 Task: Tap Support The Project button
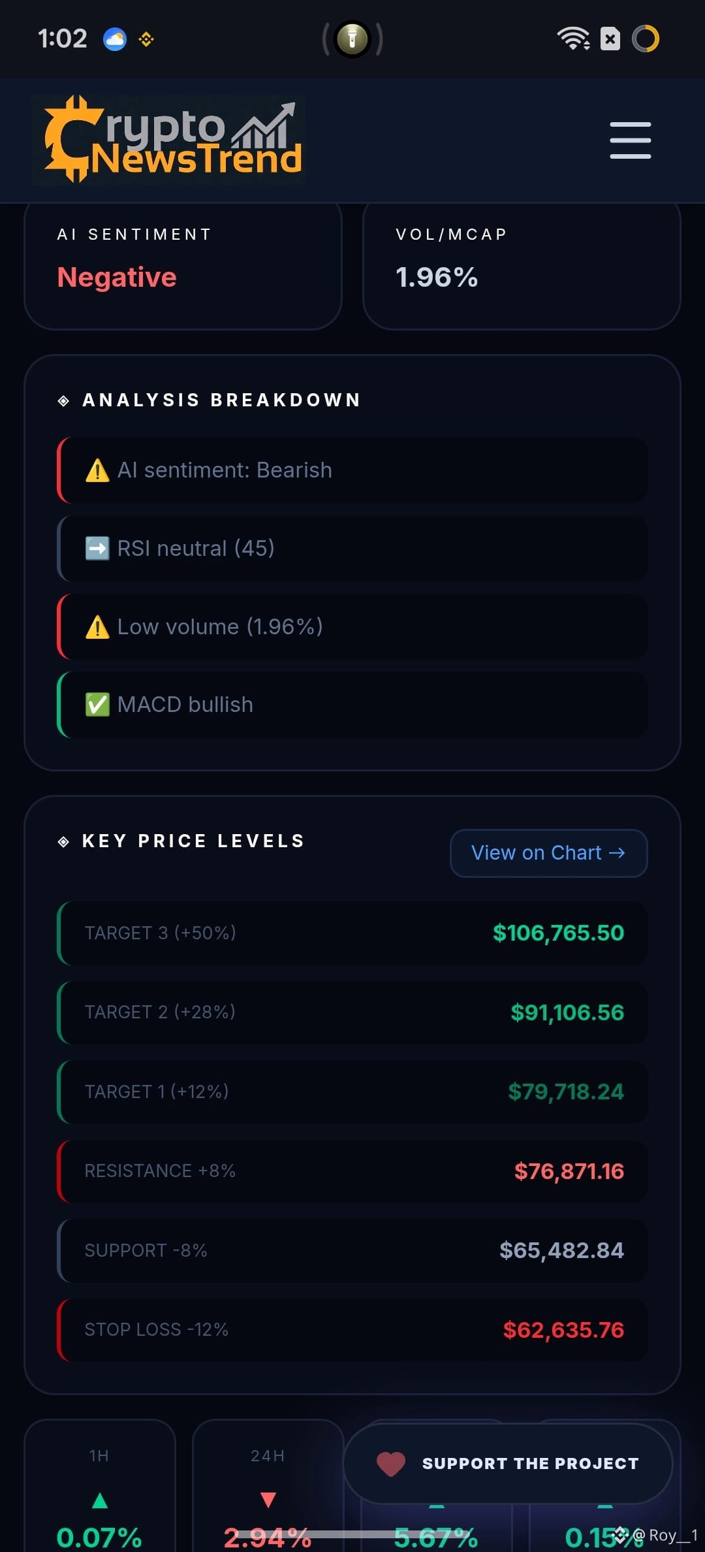[508, 1464]
